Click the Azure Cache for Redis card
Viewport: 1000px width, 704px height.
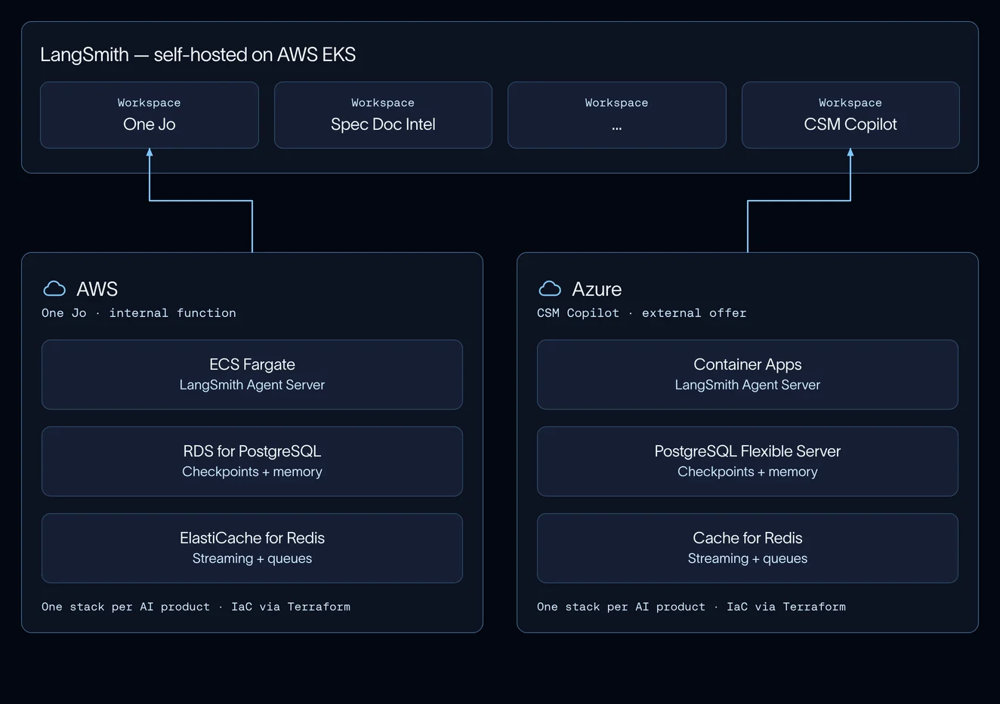748,548
